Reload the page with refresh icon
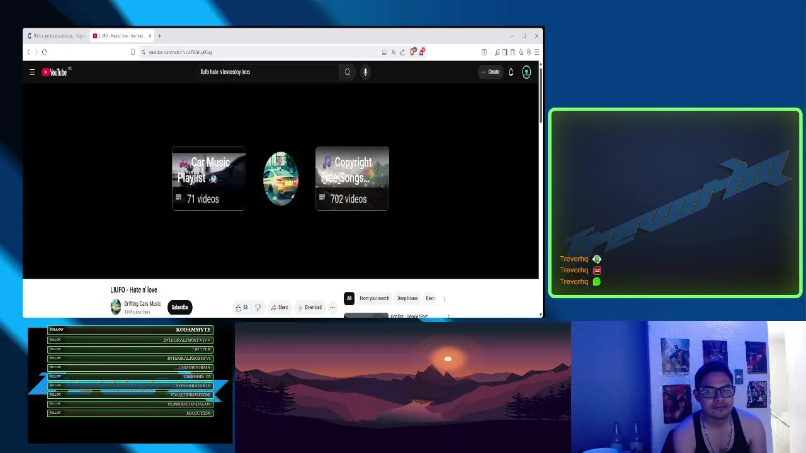 pyautogui.click(x=44, y=52)
